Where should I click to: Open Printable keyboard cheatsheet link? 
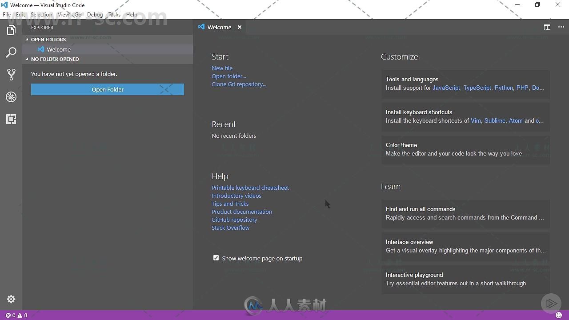250,188
